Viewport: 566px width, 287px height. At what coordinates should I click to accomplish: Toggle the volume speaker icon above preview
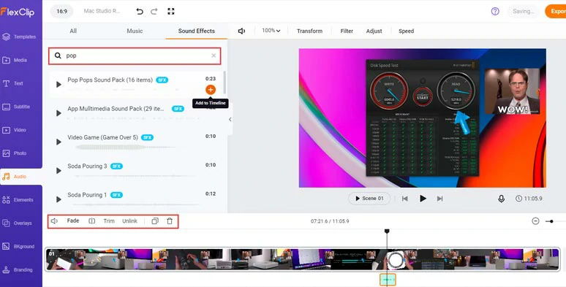(241, 31)
